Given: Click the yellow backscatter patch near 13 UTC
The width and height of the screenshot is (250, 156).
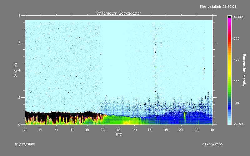Looking at the screenshot, I should tap(127, 123).
